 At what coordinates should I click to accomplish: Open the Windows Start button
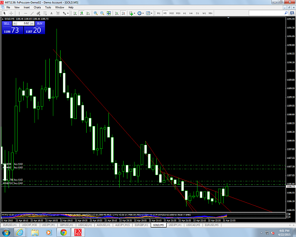coord(6,232)
